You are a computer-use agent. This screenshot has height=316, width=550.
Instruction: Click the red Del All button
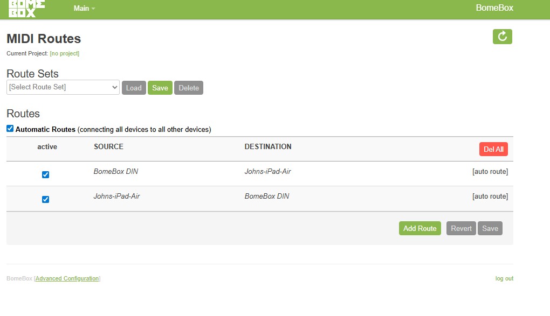pyautogui.click(x=493, y=149)
